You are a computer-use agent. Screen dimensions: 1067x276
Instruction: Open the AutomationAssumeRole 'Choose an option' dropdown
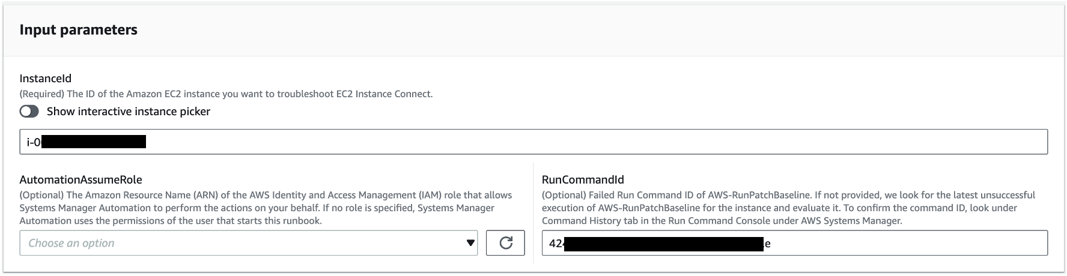240,243
